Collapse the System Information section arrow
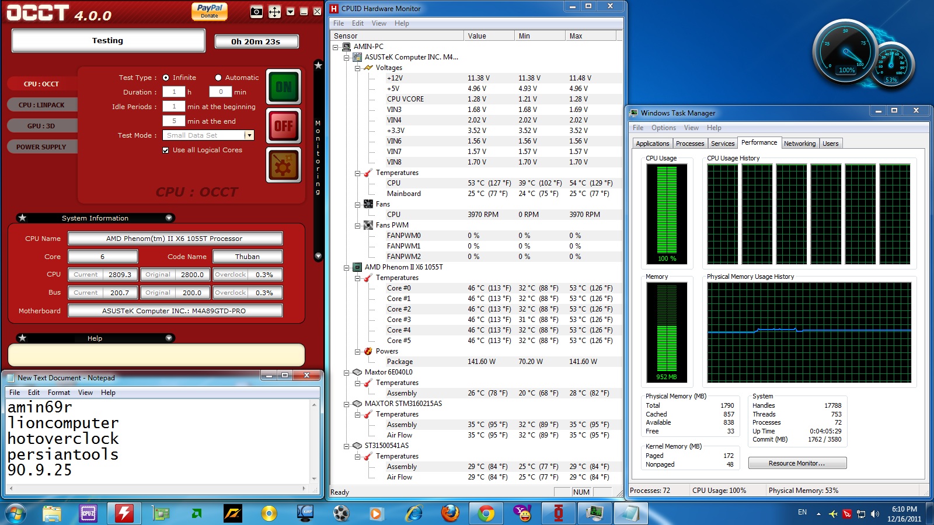The height and width of the screenshot is (525, 934). (169, 218)
